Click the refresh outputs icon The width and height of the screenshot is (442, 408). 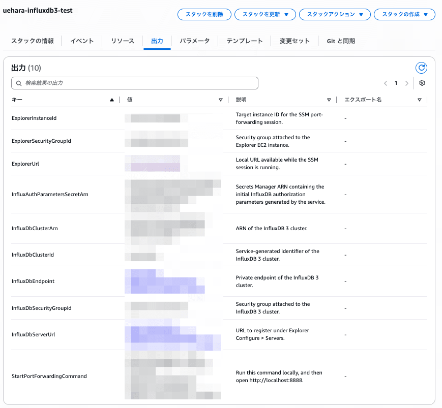coord(421,68)
